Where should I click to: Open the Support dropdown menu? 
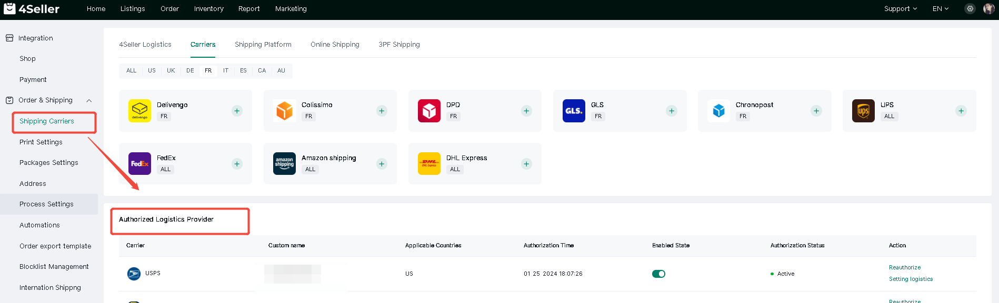[x=901, y=9]
